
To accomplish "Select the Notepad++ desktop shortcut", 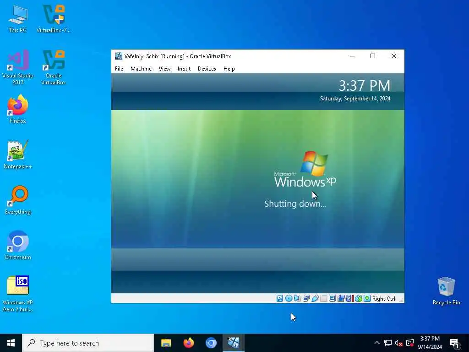I will tap(18, 155).
